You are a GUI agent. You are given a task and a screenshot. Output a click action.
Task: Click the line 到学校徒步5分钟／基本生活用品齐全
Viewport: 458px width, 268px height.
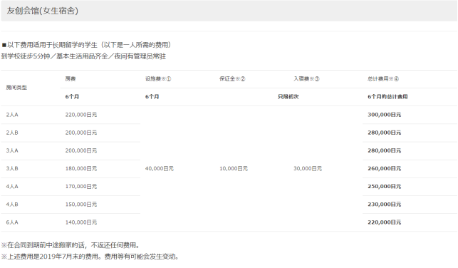coord(83,56)
